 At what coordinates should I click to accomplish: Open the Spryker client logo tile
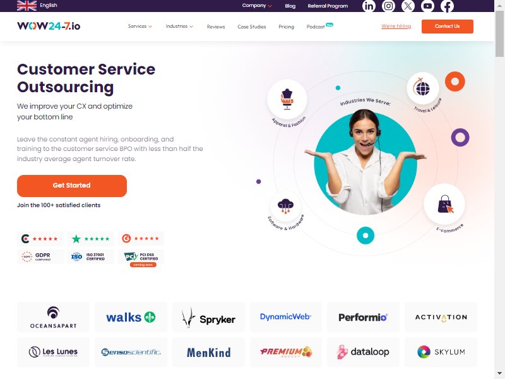[208, 317]
